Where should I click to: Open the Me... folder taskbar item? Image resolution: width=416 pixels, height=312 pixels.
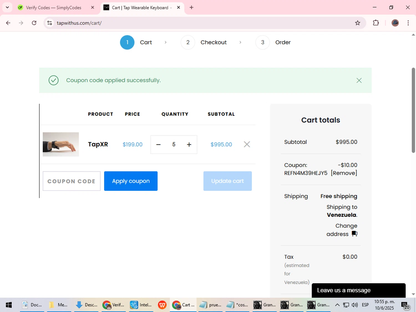tap(59, 305)
